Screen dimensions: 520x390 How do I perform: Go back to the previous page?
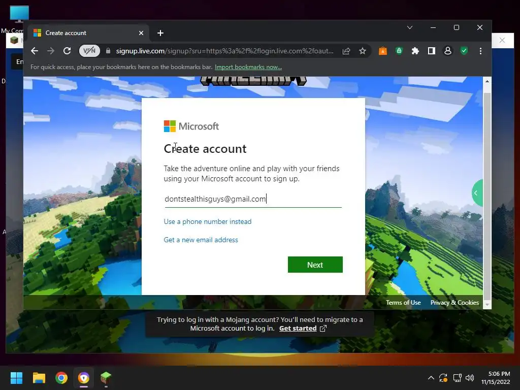click(35, 51)
